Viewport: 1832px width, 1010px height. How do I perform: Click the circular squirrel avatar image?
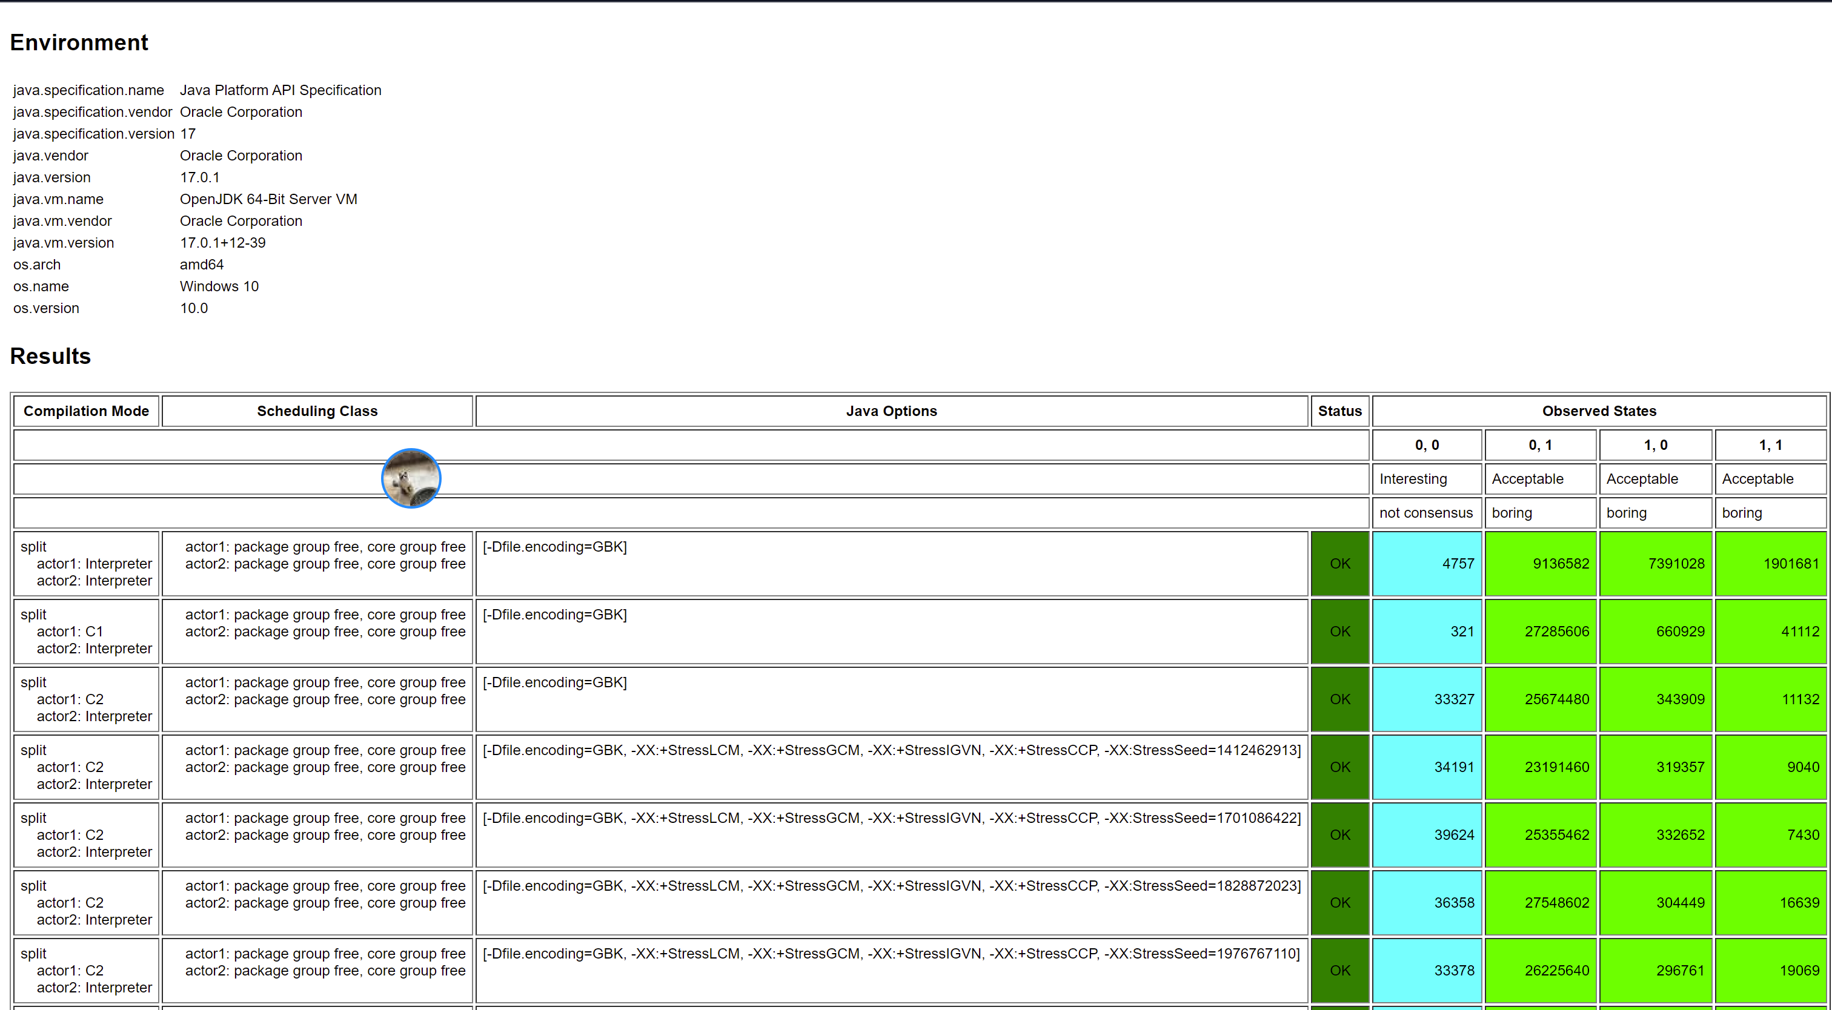(411, 478)
